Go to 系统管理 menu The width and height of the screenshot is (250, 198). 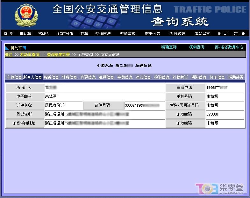coord(177,33)
